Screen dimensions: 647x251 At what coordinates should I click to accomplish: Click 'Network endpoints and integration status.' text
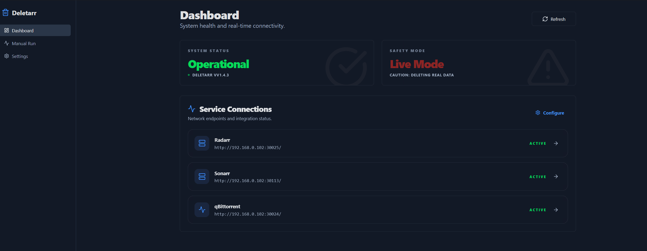pyautogui.click(x=230, y=119)
